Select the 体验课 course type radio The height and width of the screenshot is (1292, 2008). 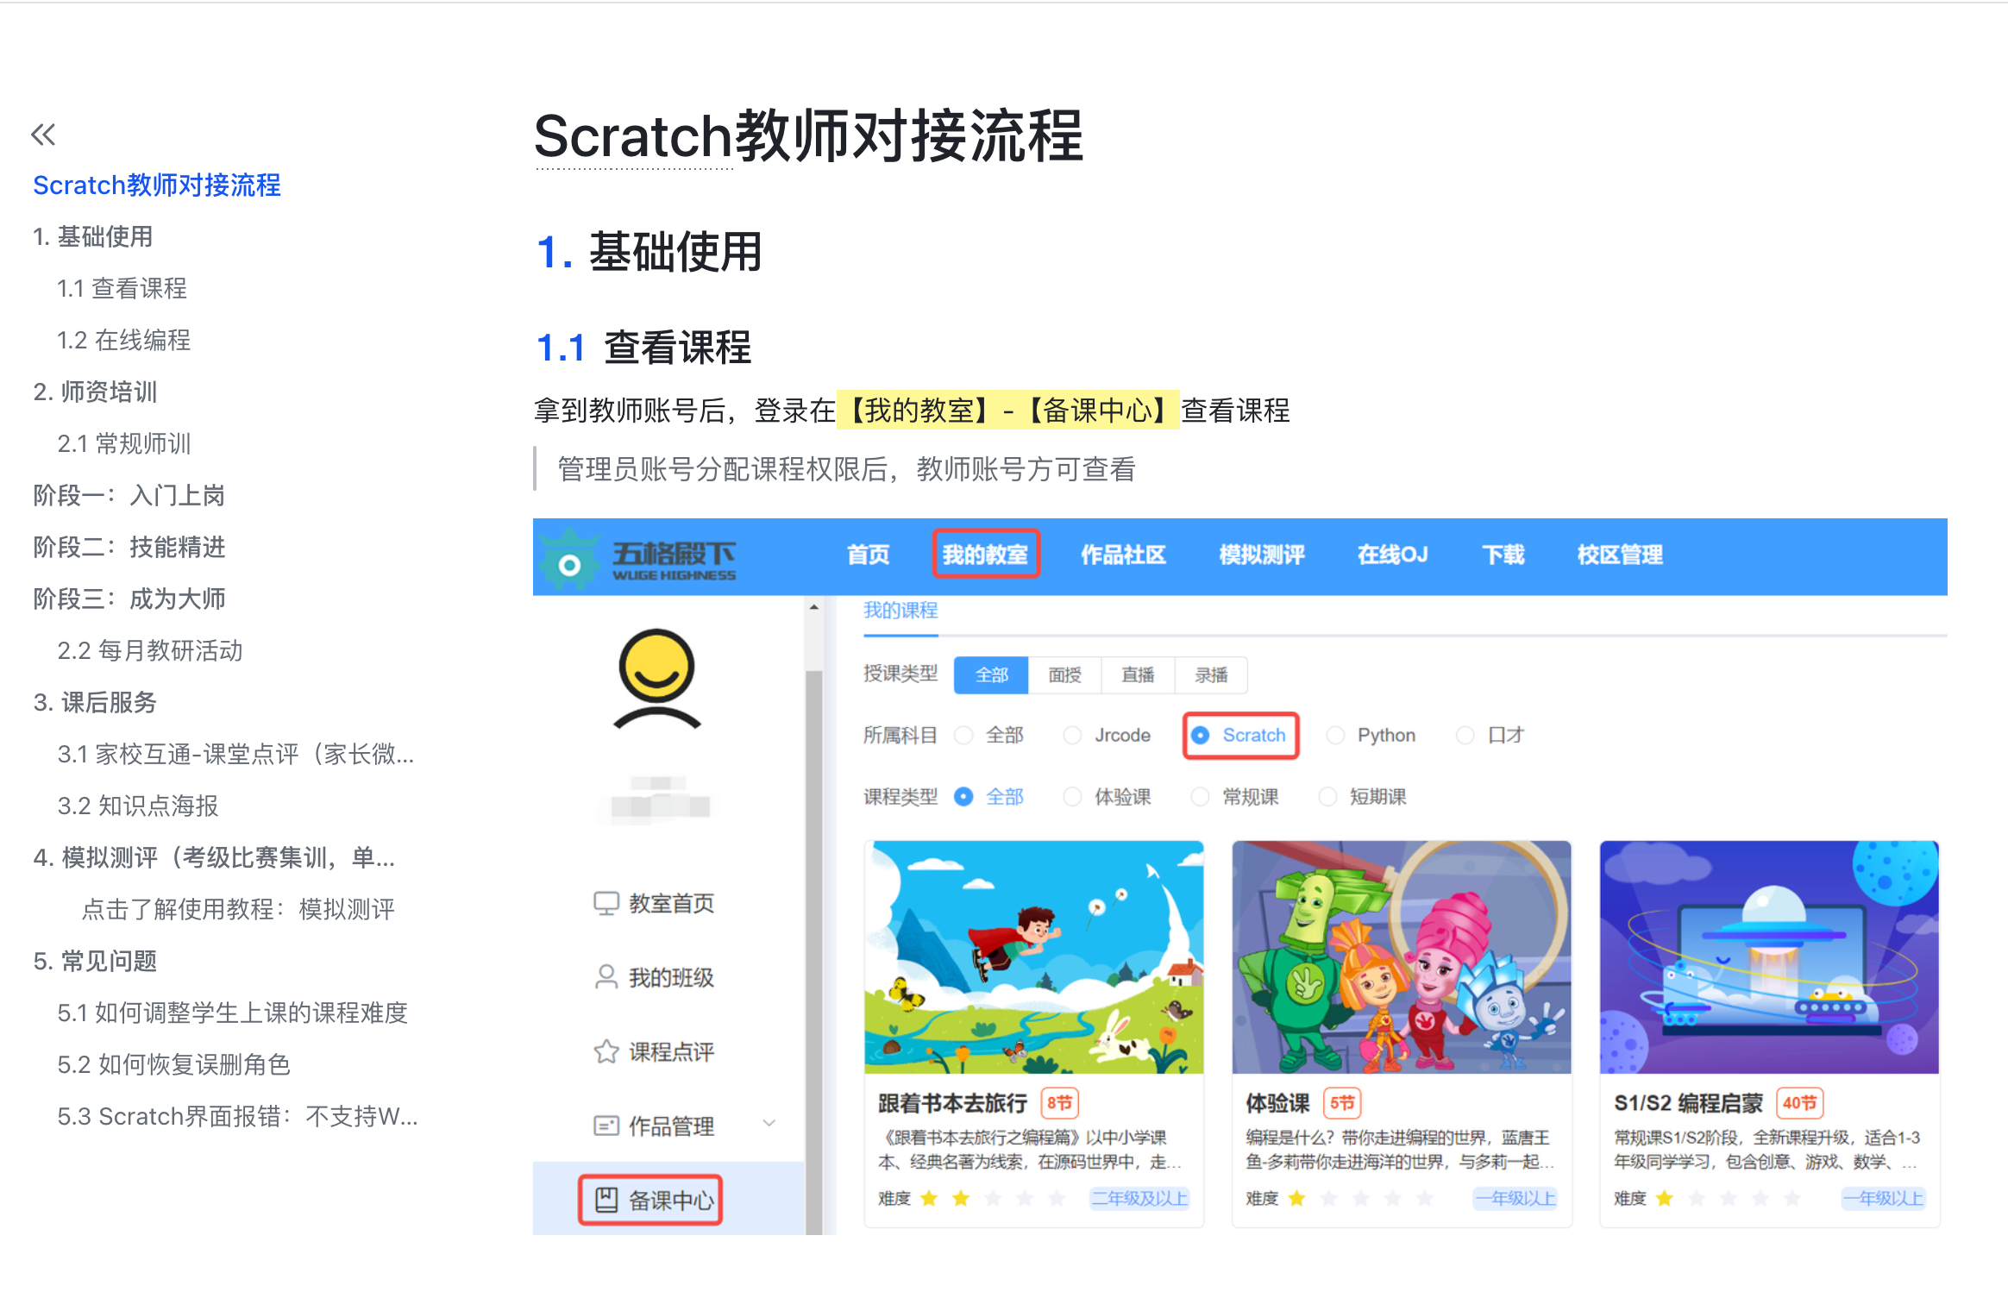pos(1072,796)
